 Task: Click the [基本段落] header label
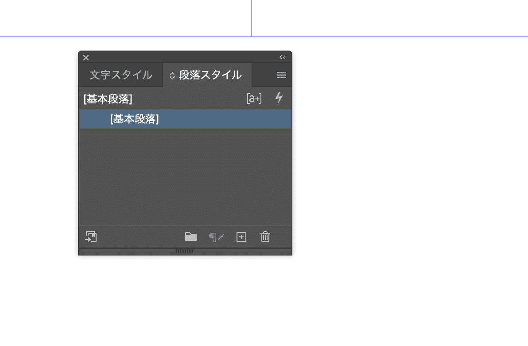108,99
